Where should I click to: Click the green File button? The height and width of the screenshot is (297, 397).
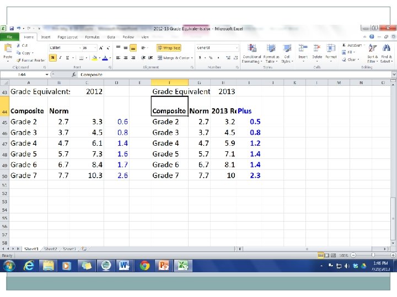pos(10,37)
